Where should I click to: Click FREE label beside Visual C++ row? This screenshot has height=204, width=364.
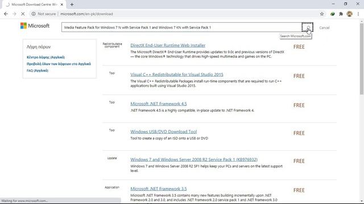(299, 76)
